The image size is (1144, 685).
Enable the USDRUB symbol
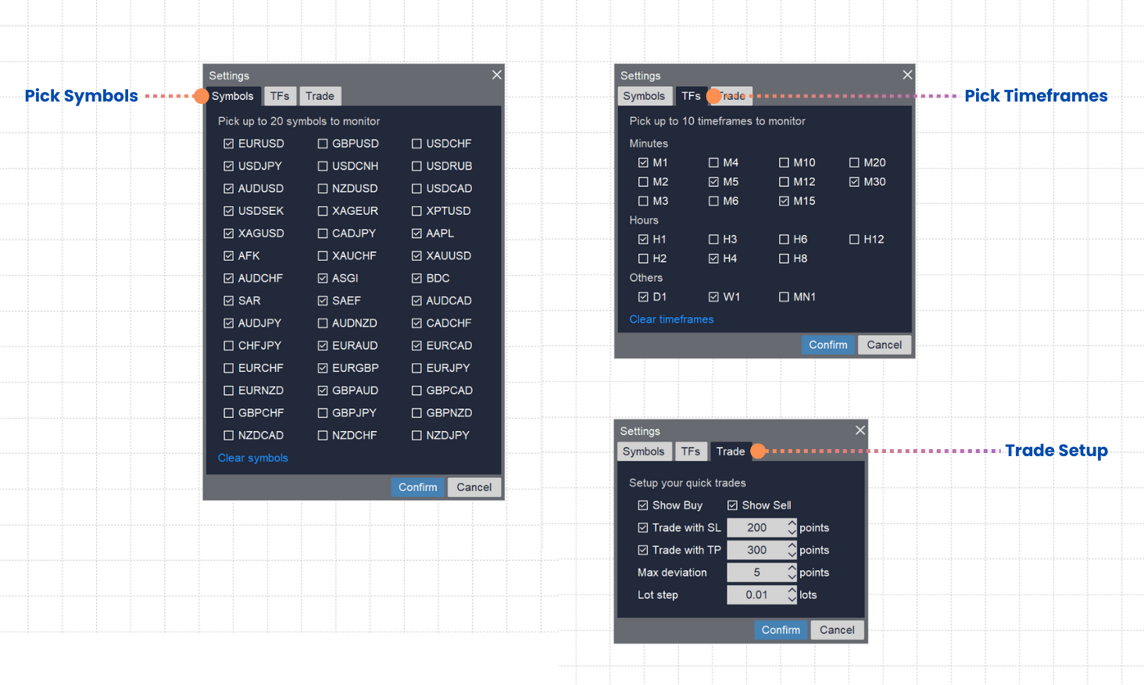point(416,166)
